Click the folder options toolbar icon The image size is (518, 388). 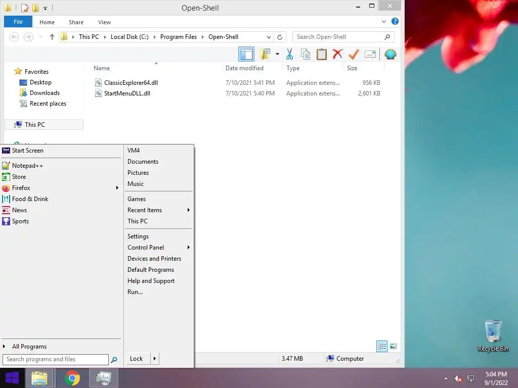pos(265,54)
